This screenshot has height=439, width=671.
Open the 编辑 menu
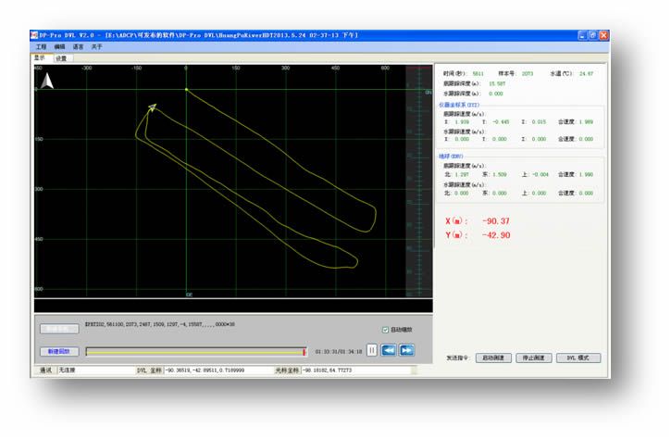pyautogui.click(x=59, y=46)
